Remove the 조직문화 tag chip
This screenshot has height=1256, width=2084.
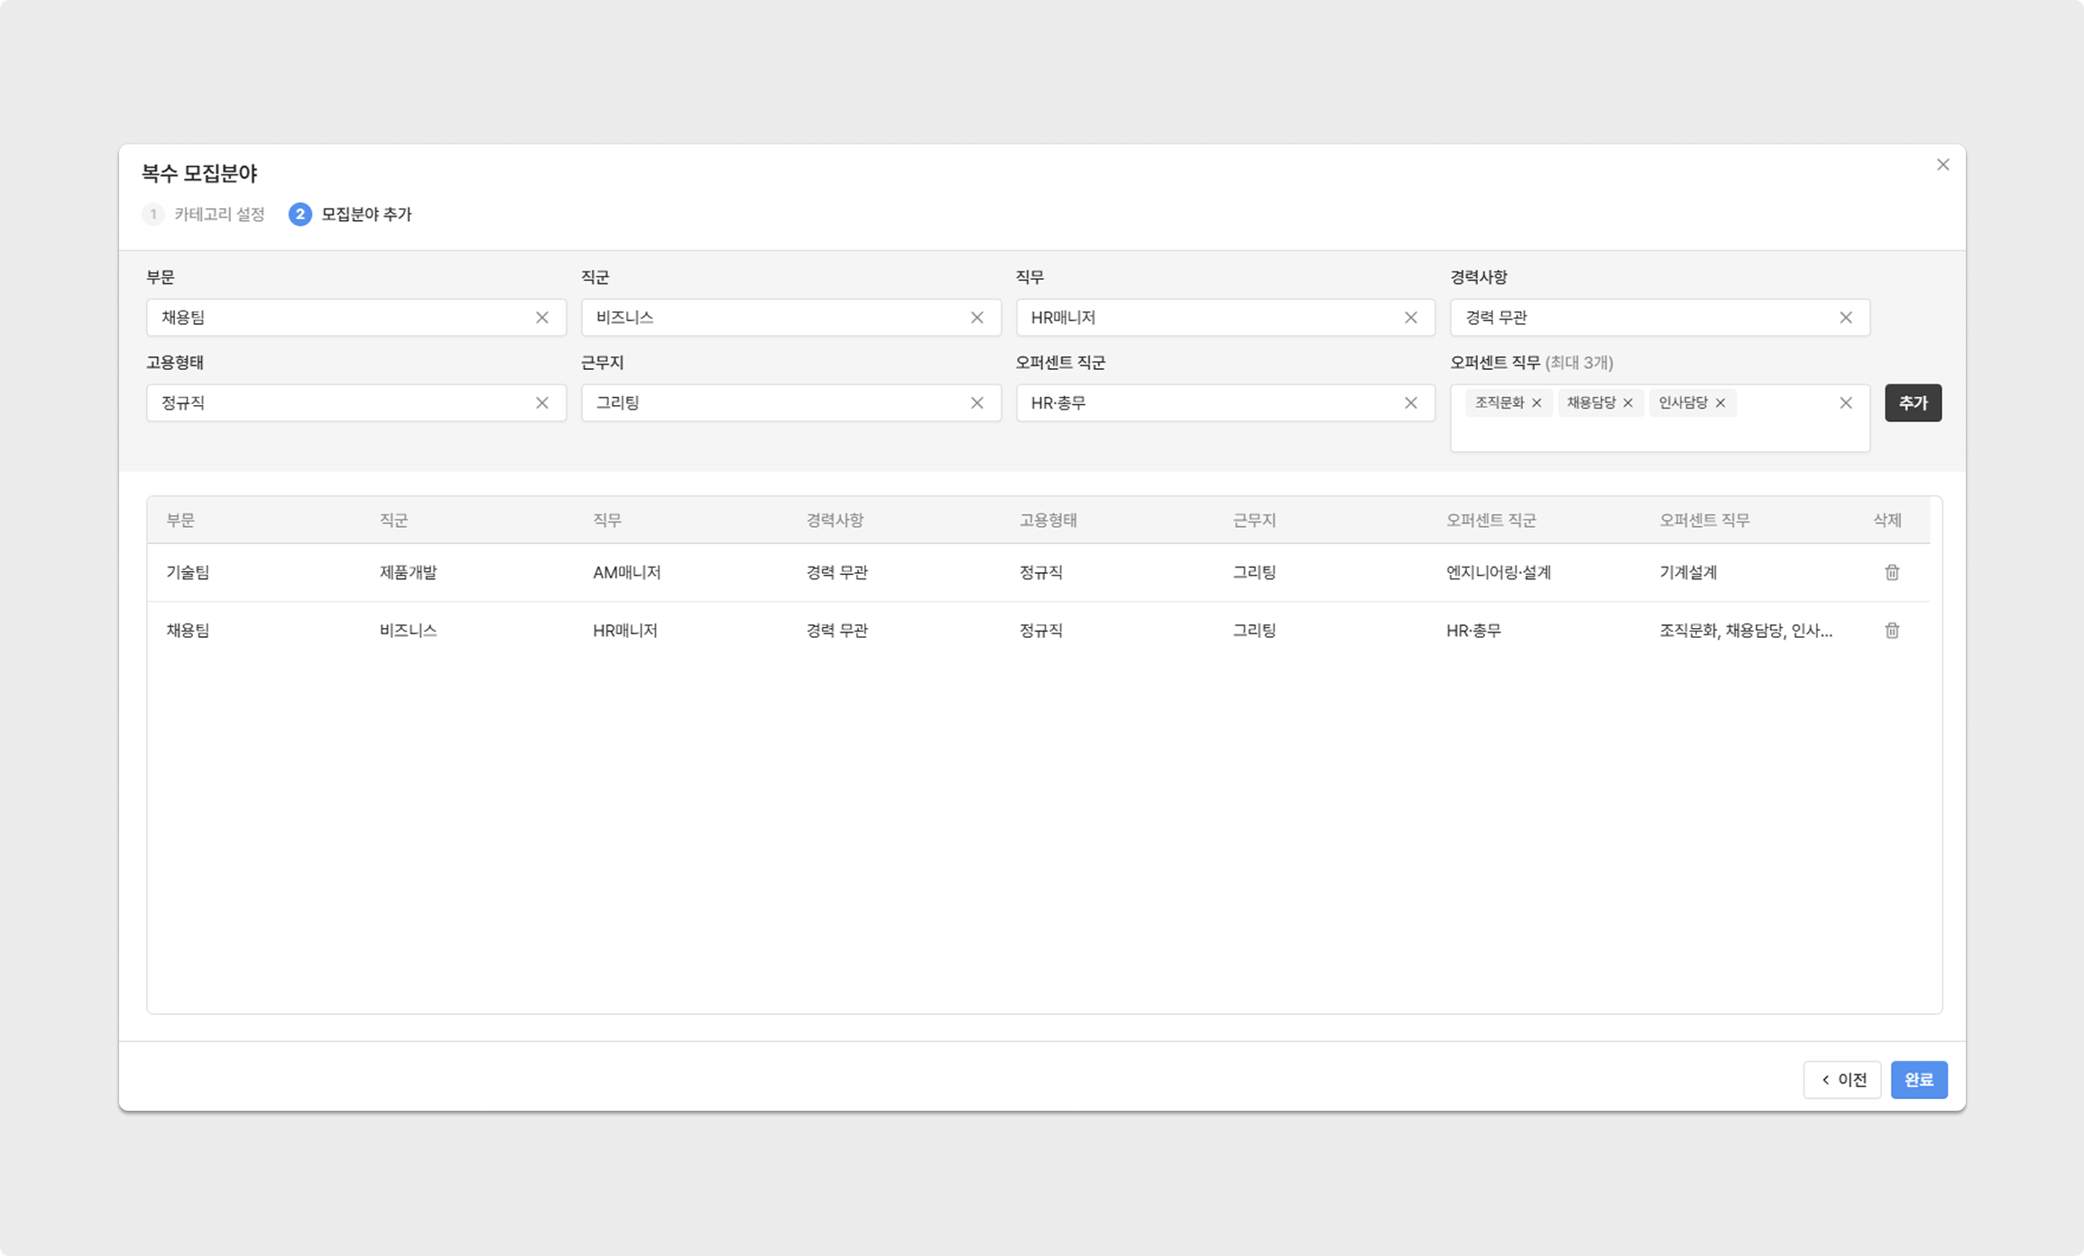pos(1536,403)
